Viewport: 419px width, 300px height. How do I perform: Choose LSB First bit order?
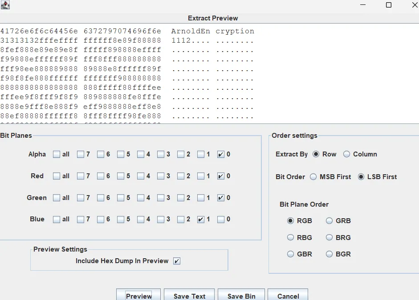click(361, 177)
